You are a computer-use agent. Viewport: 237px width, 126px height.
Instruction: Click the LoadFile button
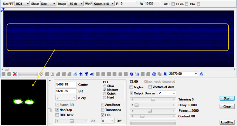click(x=227, y=122)
